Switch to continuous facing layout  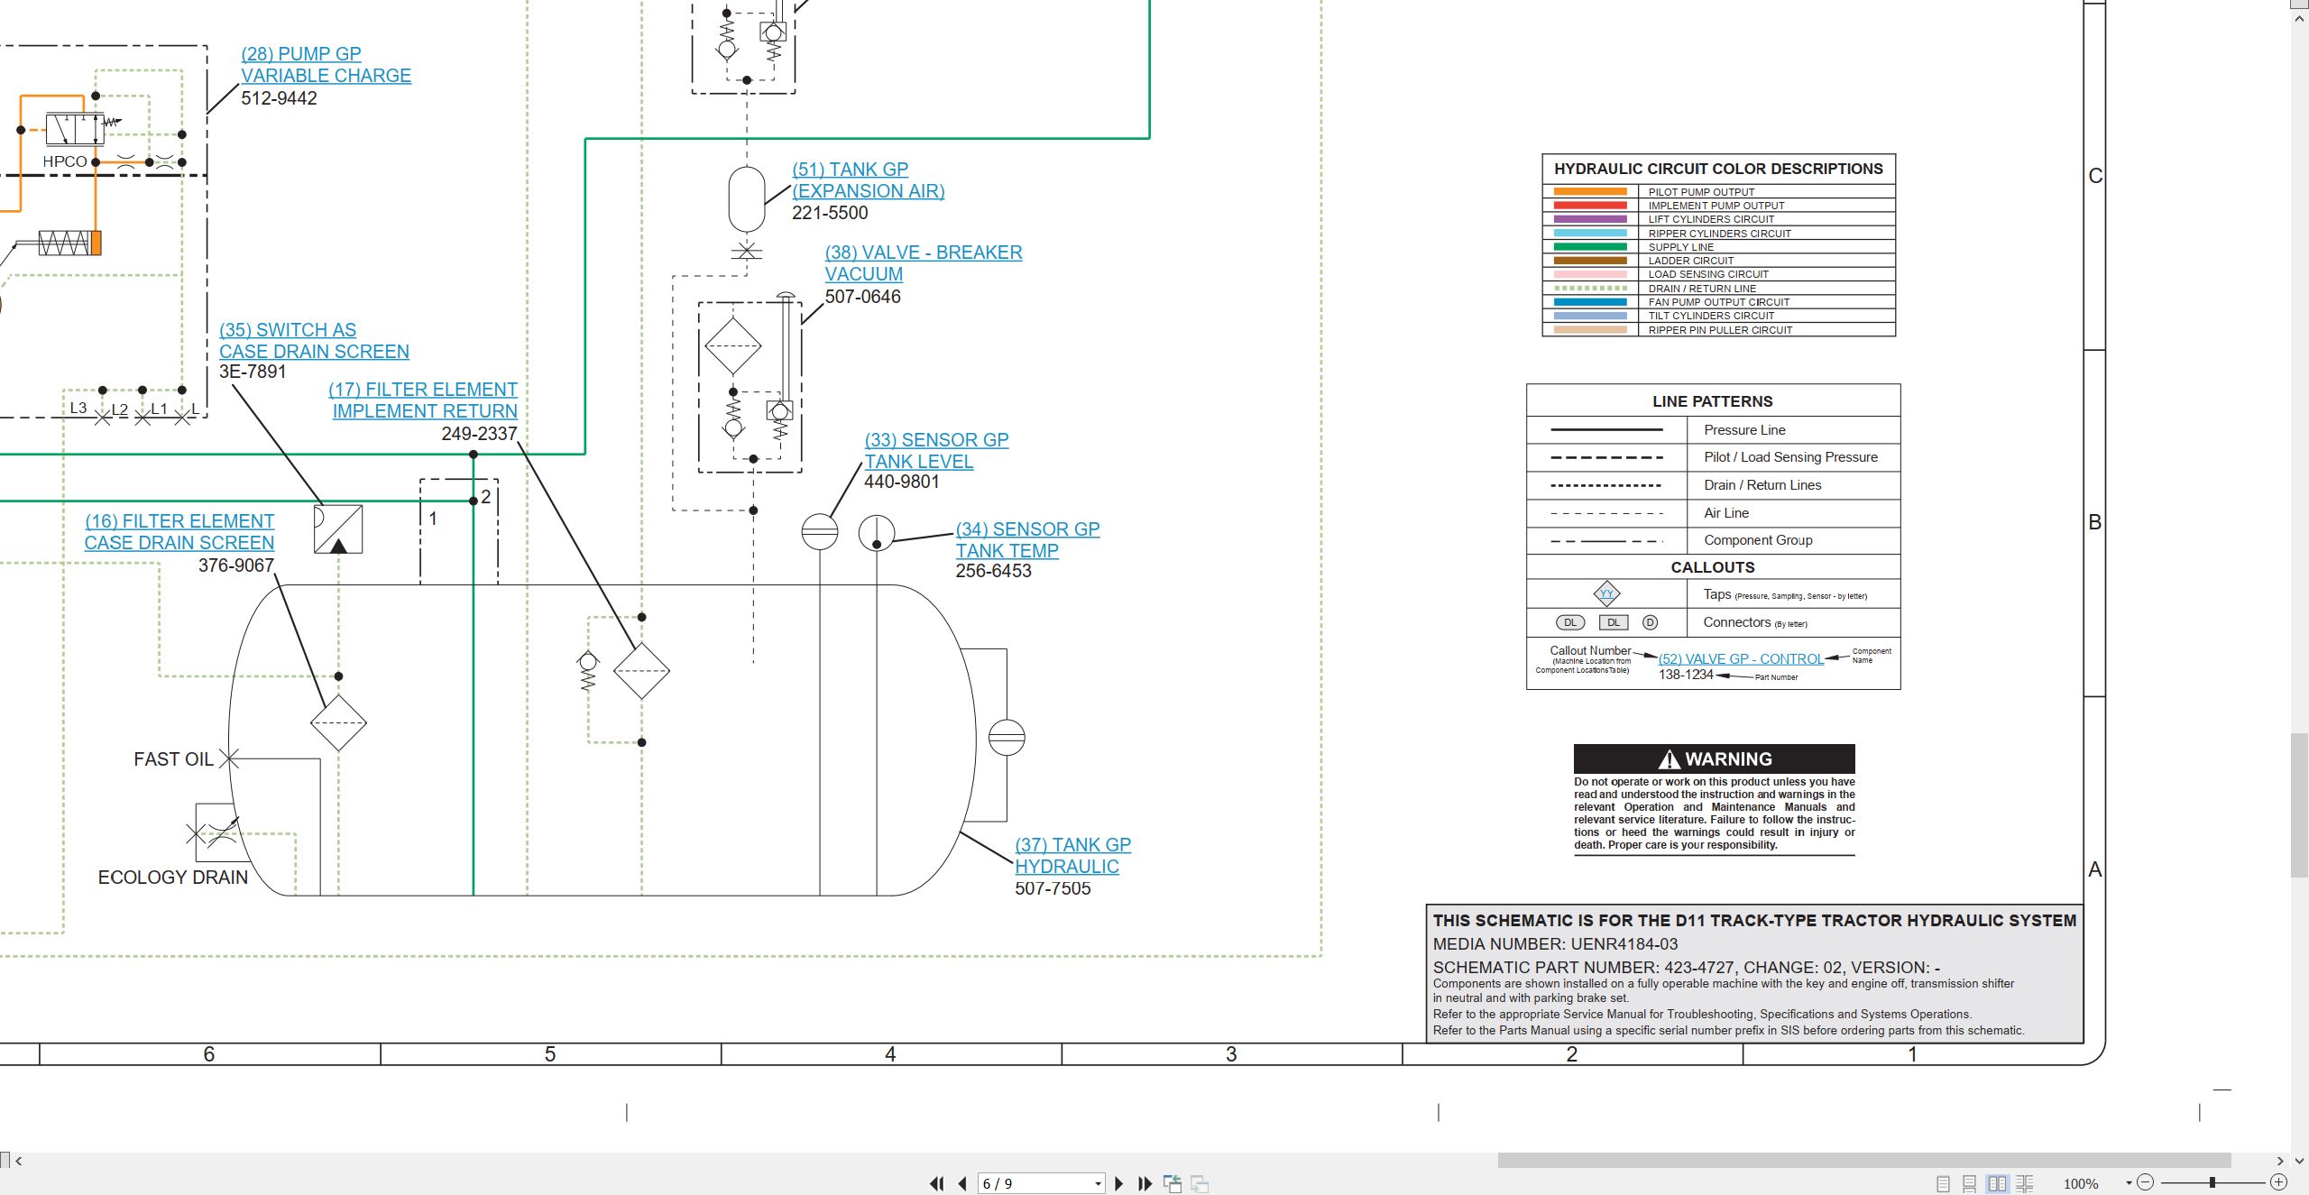click(2025, 1183)
